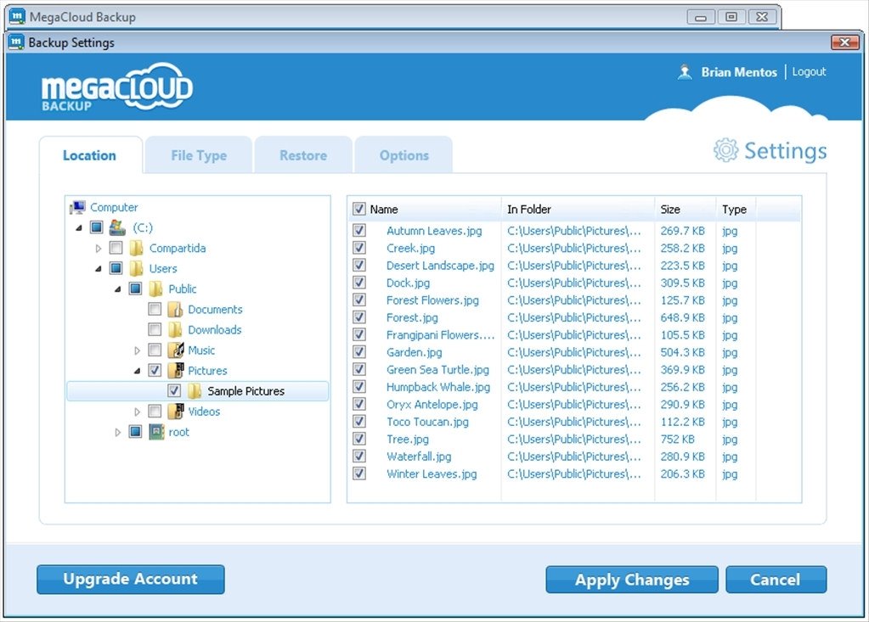The height and width of the screenshot is (622, 869).
Task: Click the Compartida folder icon
Action: coord(136,248)
